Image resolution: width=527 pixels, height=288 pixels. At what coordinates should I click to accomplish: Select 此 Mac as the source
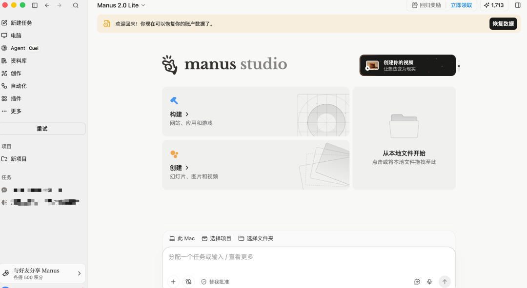click(182, 238)
